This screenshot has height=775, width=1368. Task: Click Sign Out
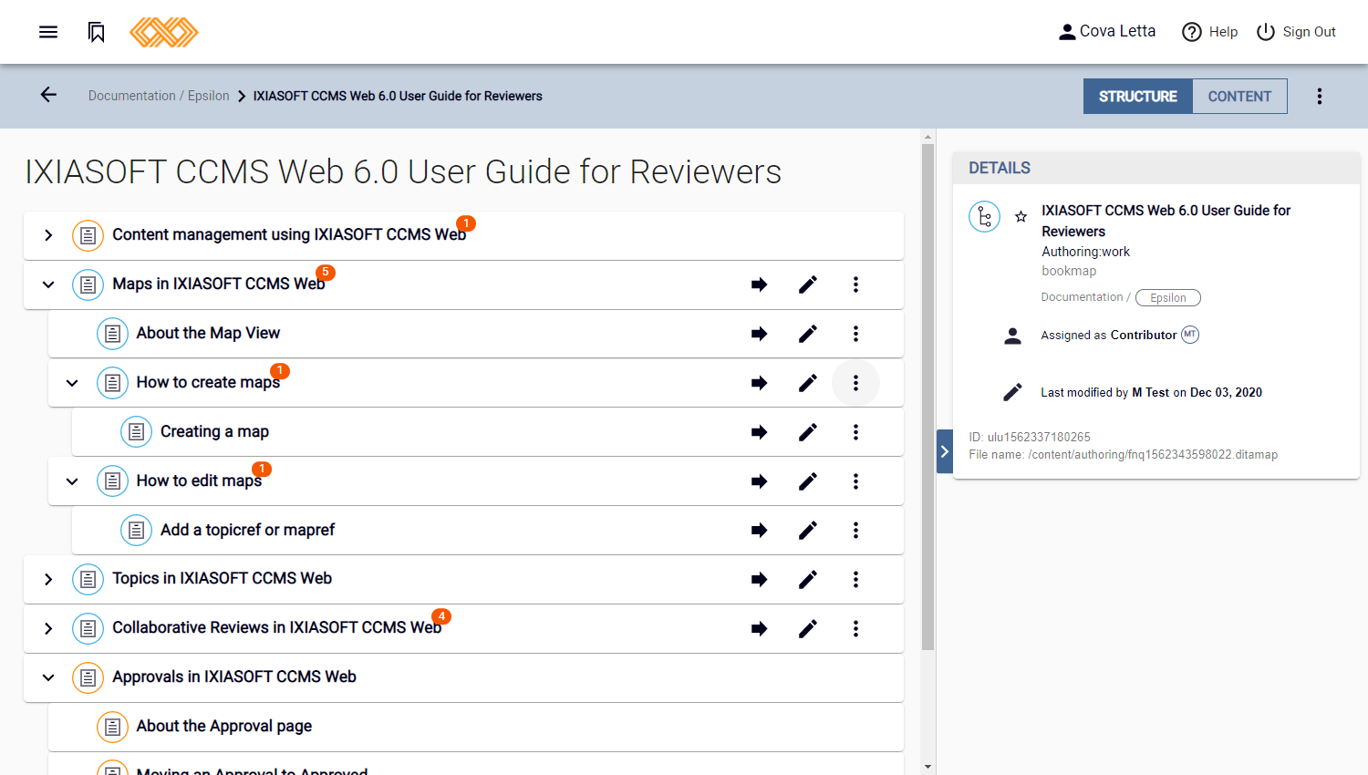1296,32
